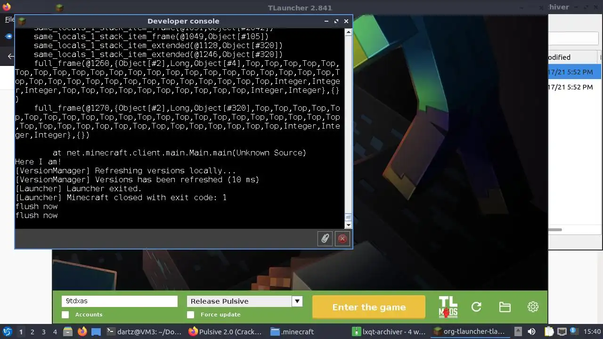This screenshot has height=339, width=603.
Task: Click the Developer console vertical scrollbar thumb
Action: coord(348,218)
